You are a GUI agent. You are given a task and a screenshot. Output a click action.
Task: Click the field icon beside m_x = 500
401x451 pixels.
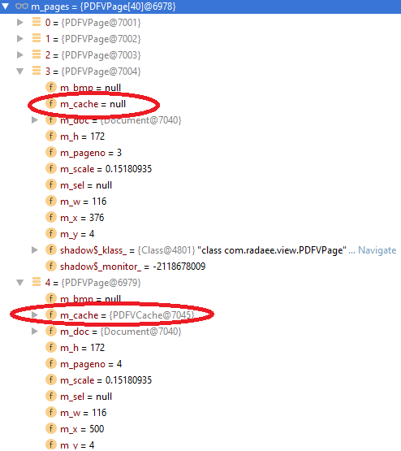pyautogui.click(x=51, y=428)
